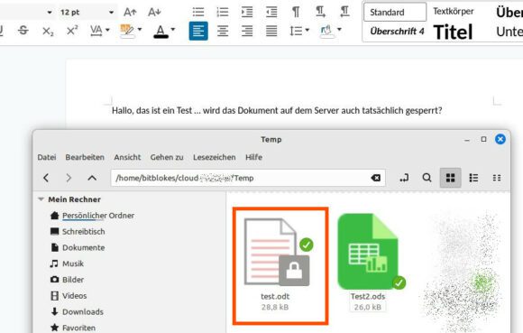Screen dimensions: 523x333
Task: Center text horizontally
Action: (223, 31)
